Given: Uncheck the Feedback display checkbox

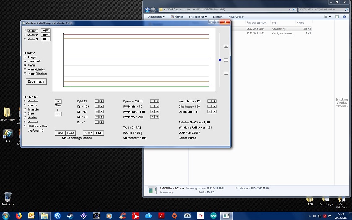Looking at the screenshot, I should pos(25,61).
